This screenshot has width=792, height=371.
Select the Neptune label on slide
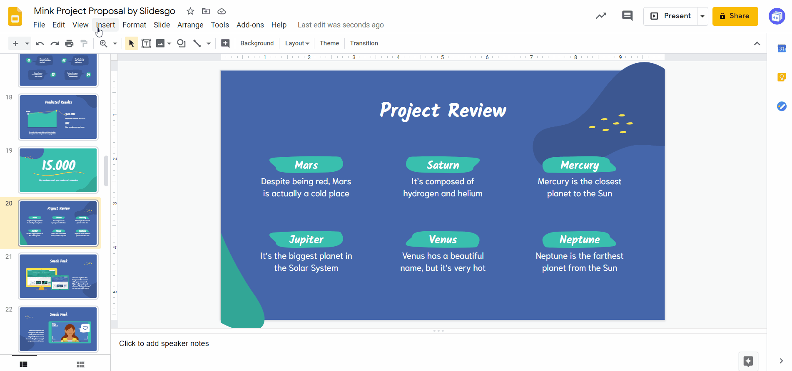(579, 240)
